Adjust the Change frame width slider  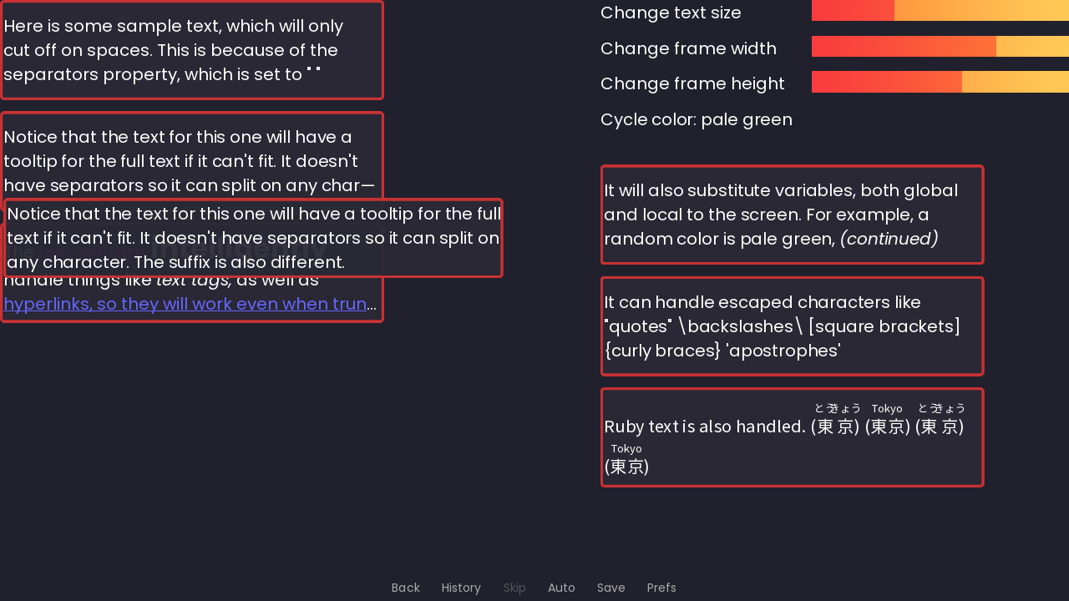click(940, 46)
